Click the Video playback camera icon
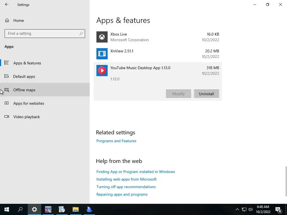 [x=7, y=116]
